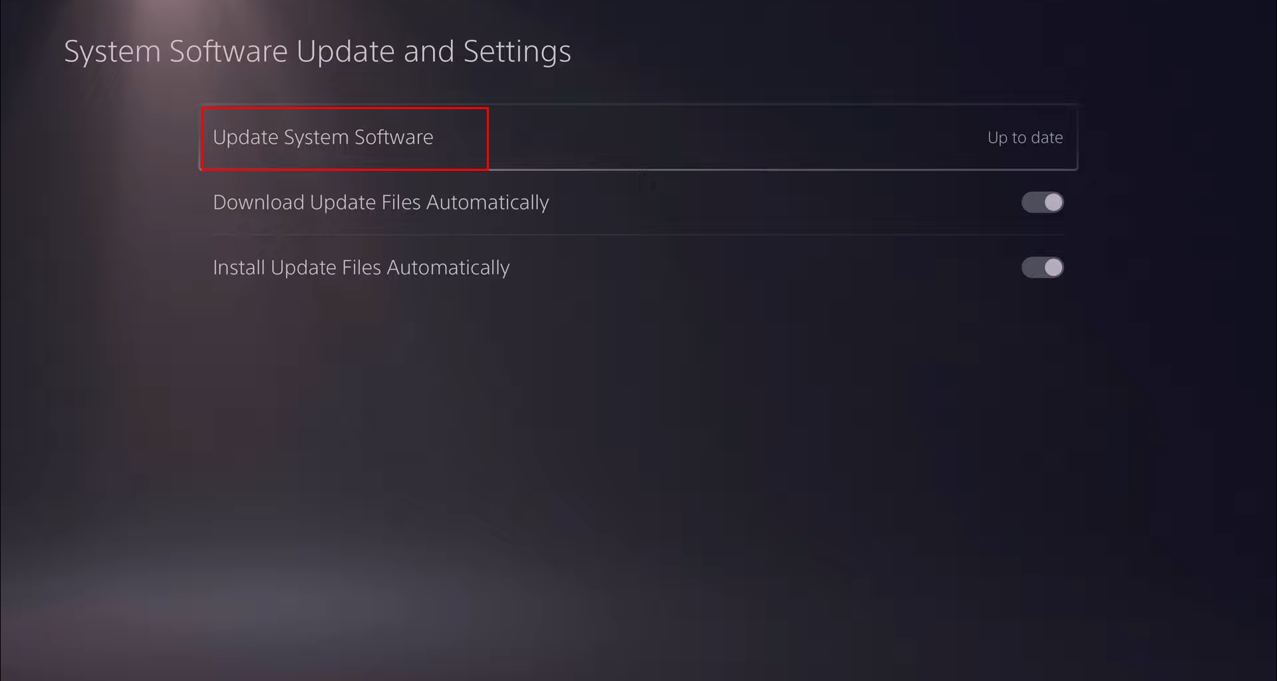The height and width of the screenshot is (681, 1277).
Task: Toggle Download Update Files Automatically switch
Action: click(x=1042, y=202)
